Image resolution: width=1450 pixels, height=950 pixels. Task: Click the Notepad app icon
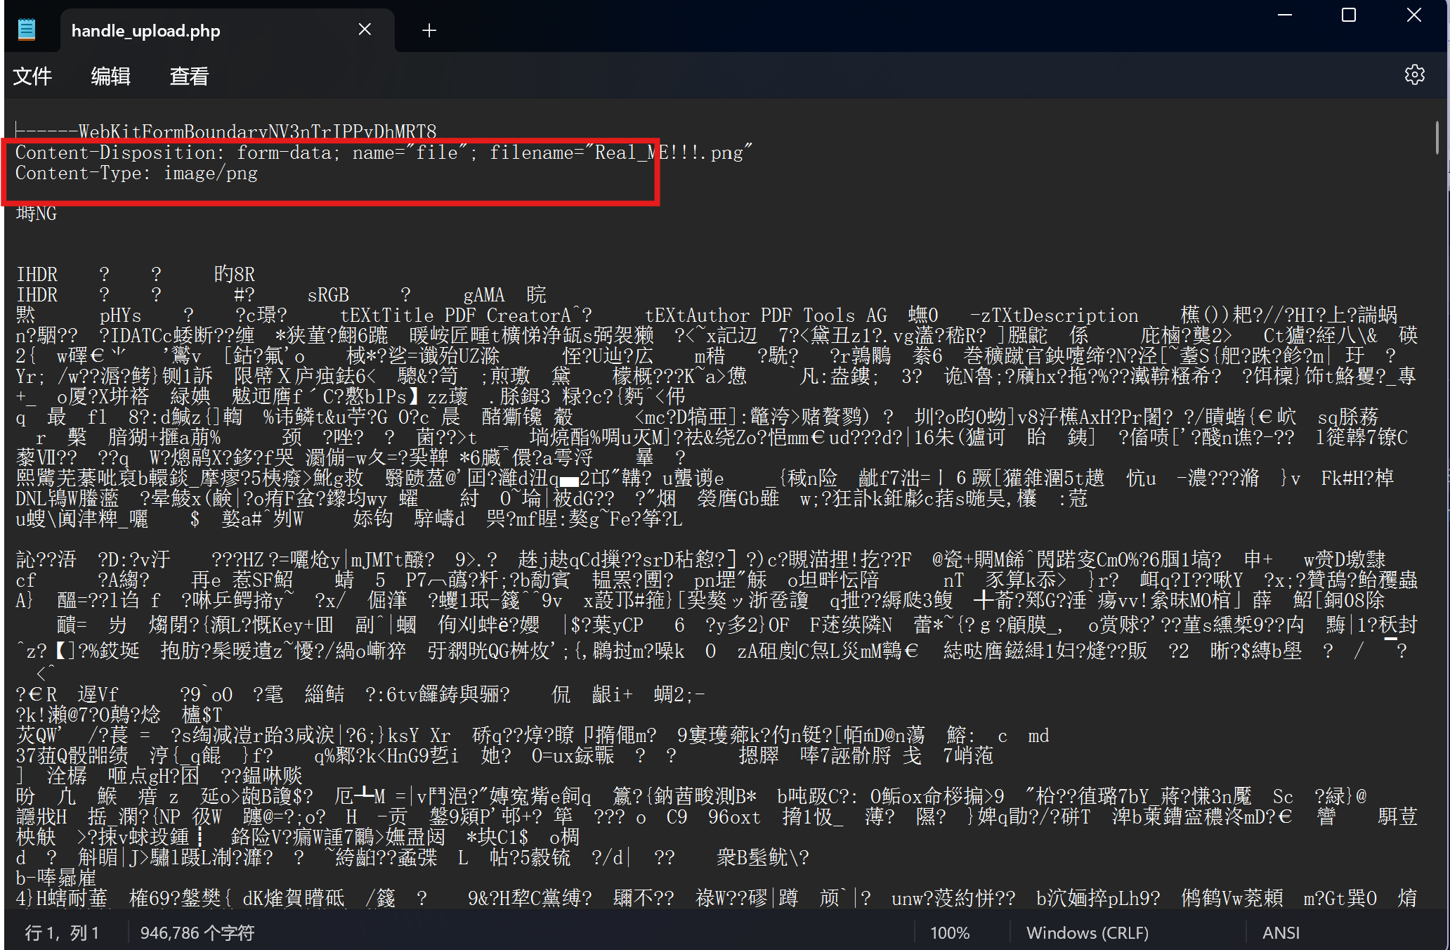pyautogui.click(x=27, y=30)
